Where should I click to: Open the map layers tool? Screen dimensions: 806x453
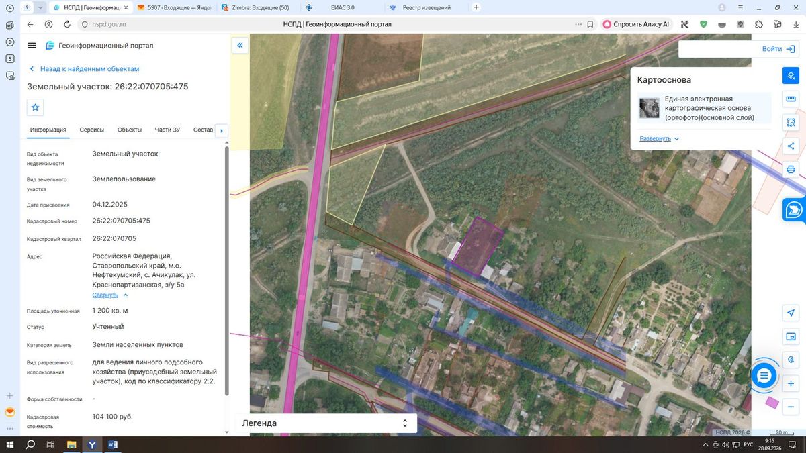791,76
